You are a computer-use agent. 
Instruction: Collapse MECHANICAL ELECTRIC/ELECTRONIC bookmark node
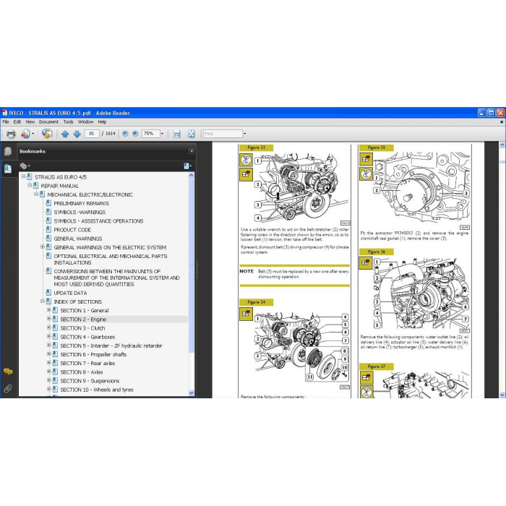pyautogui.click(x=36, y=194)
